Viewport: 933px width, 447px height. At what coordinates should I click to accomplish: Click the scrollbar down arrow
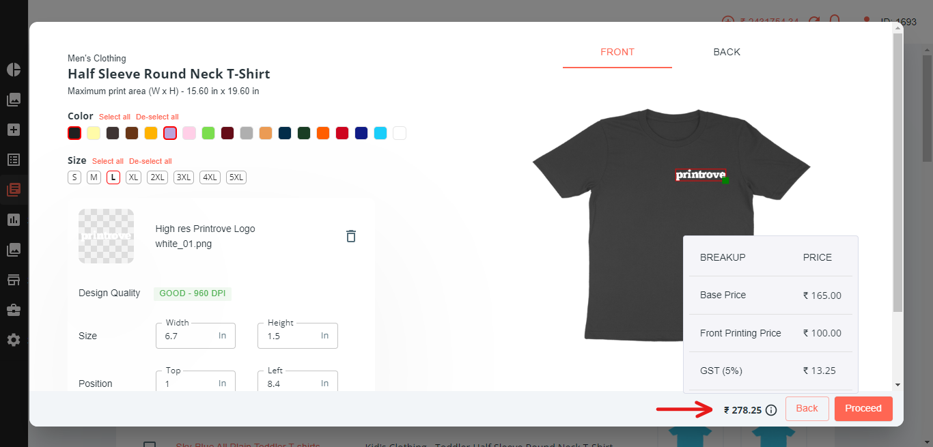point(897,385)
